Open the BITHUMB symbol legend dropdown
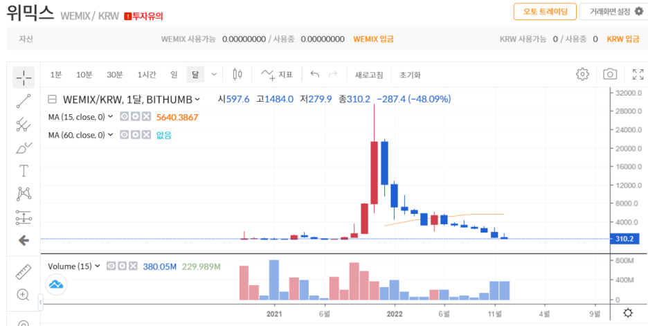Viewport: 648px width, 326px height. 197,99
